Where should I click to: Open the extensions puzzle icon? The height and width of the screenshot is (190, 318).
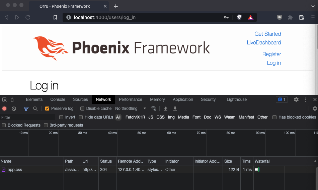(290, 17)
